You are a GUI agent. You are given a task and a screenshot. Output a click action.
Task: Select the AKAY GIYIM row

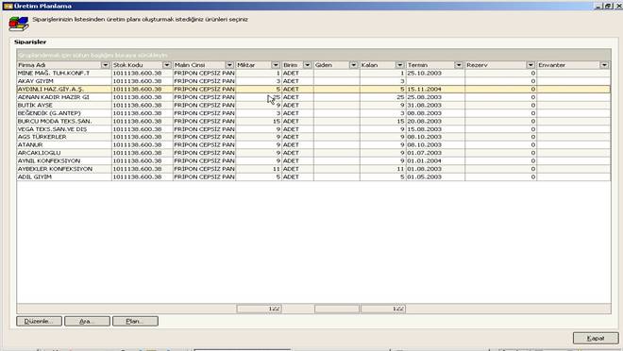click(x=313, y=81)
